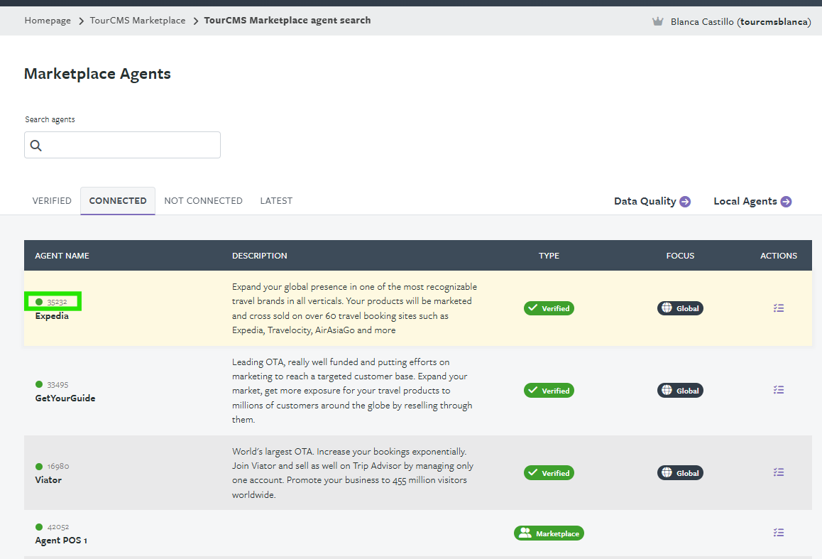
Task: Click the Type column header
Action: tap(549, 256)
